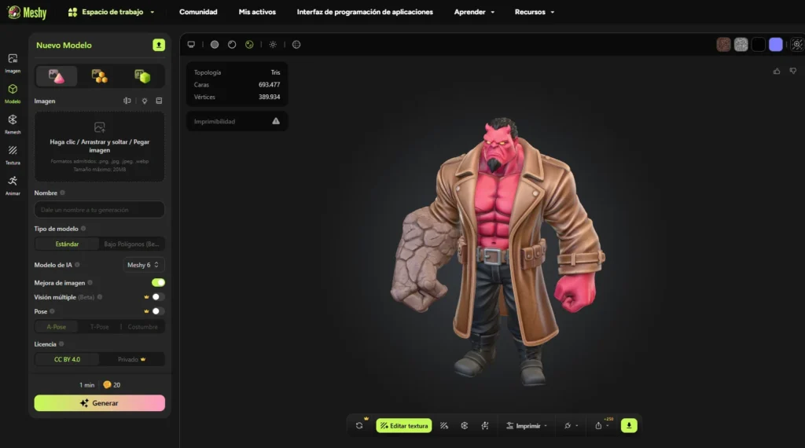Open the plugin connector dropdown

pos(571,426)
